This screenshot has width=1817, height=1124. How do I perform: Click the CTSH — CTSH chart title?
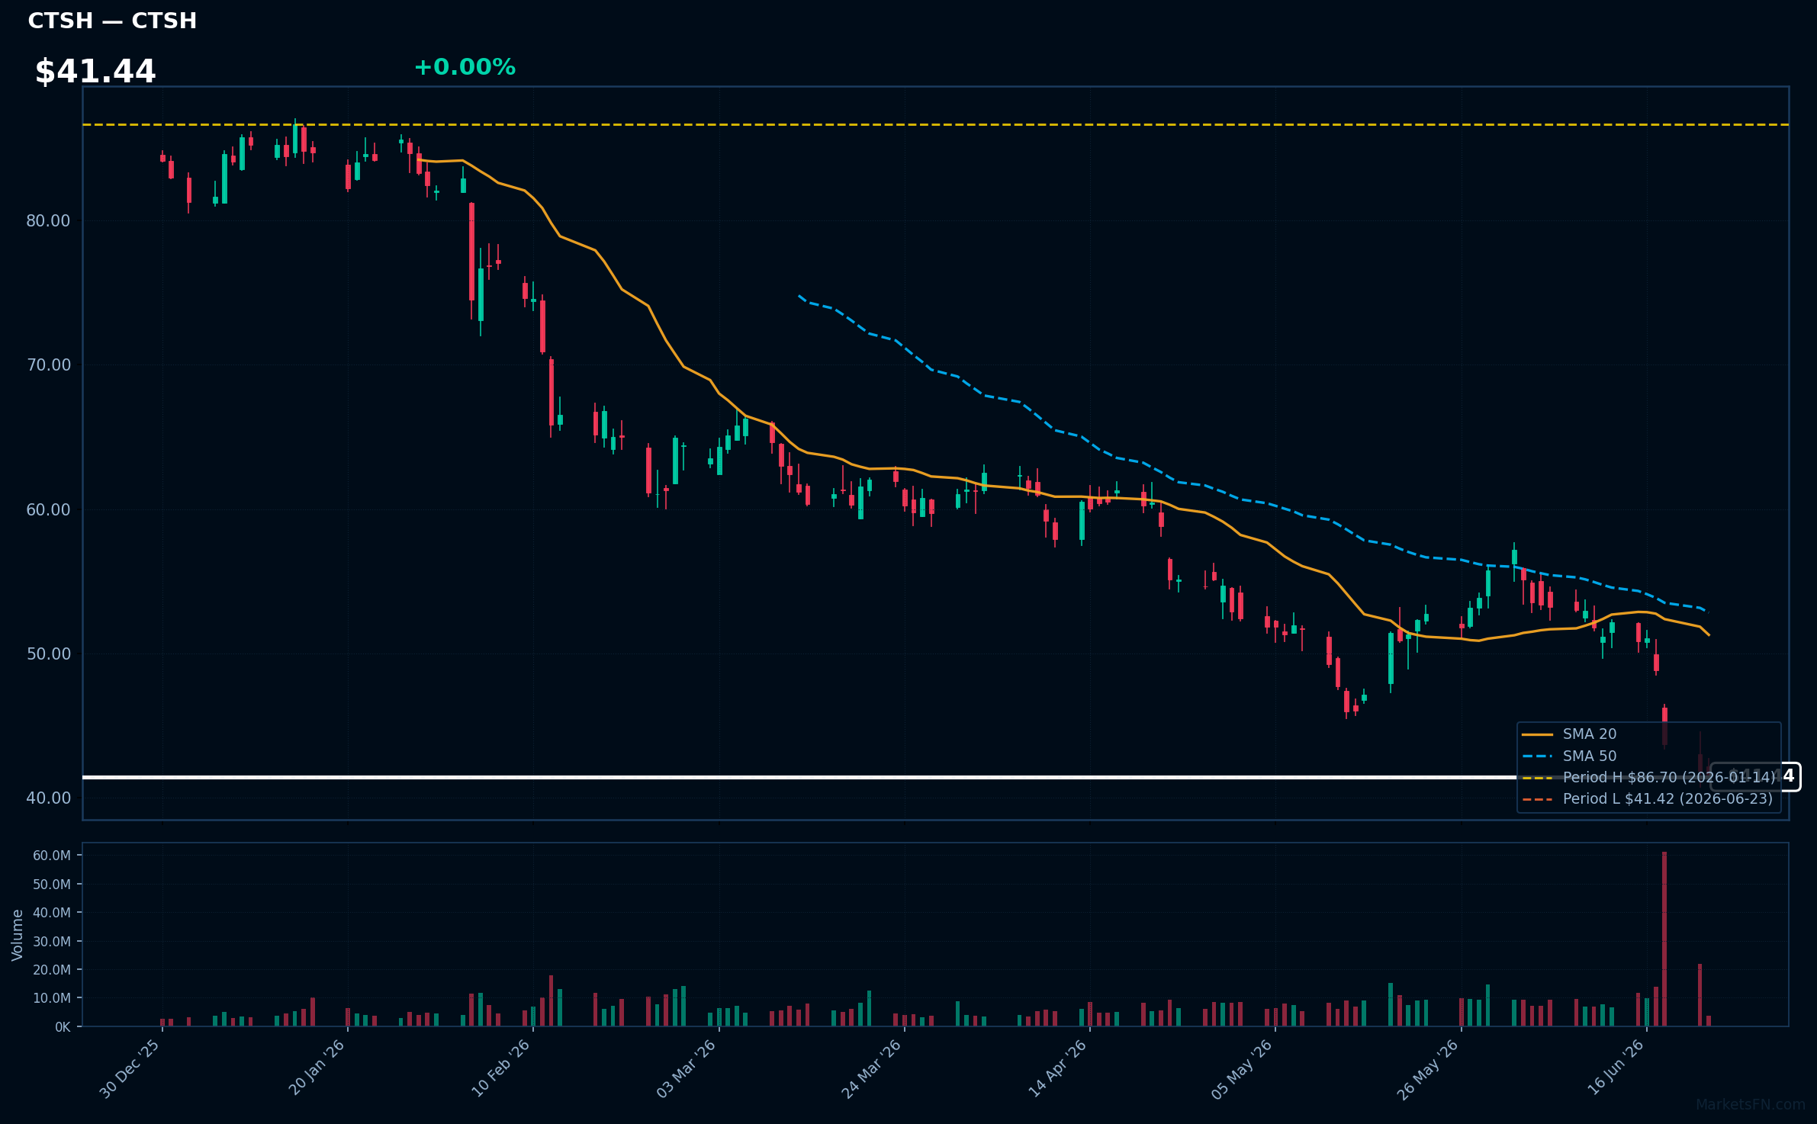click(x=112, y=21)
